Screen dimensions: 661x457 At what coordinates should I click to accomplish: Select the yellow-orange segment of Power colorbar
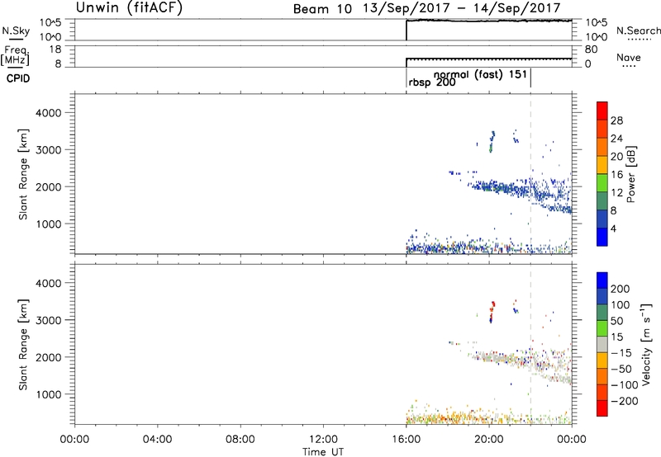click(602, 164)
